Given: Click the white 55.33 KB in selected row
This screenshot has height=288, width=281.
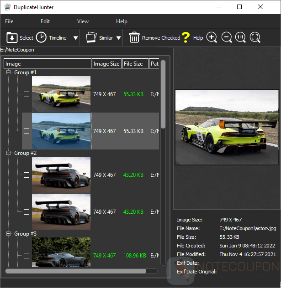Looking at the screenshot, I should click(133, 131).
